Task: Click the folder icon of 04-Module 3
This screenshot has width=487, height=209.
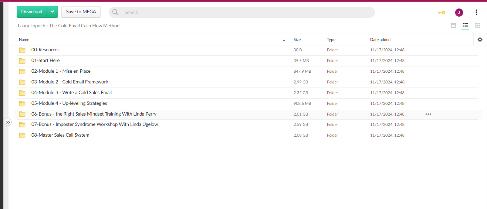Action: (22, 93)
